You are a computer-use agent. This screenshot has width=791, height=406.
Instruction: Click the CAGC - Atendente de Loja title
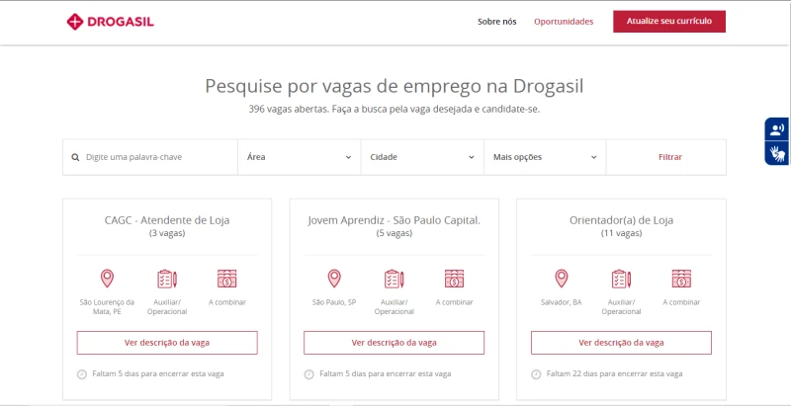(x=167, y=220)
